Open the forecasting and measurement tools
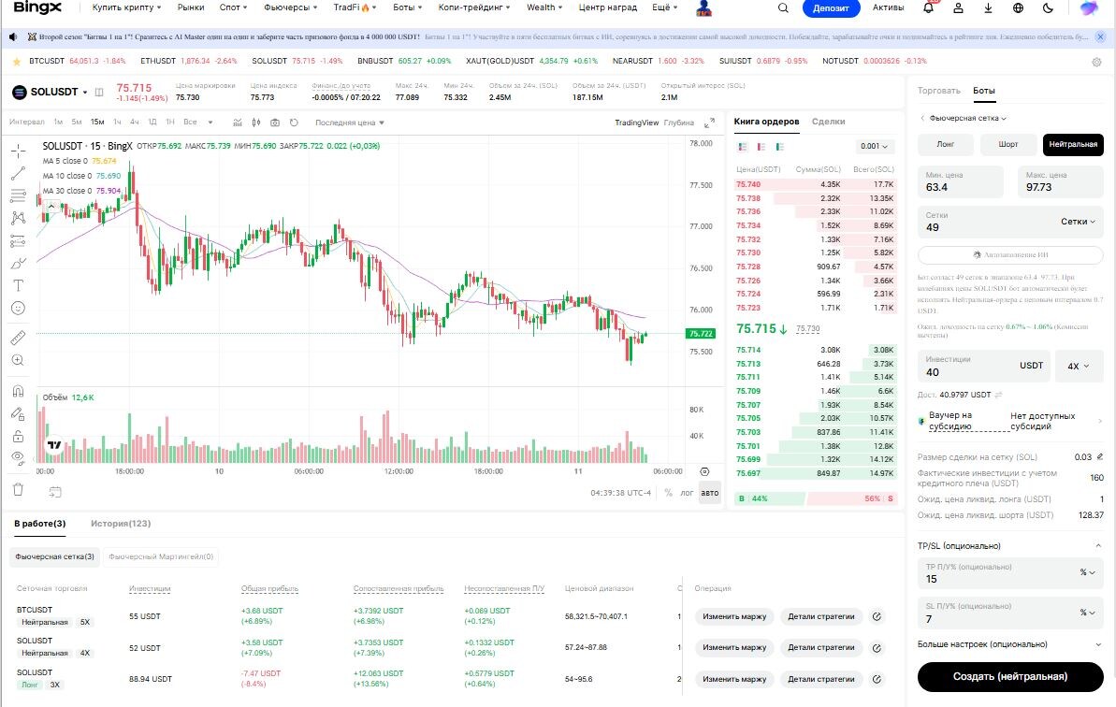Image resolution: width=1116 pixels, height=707 pixels. [19, 240]
